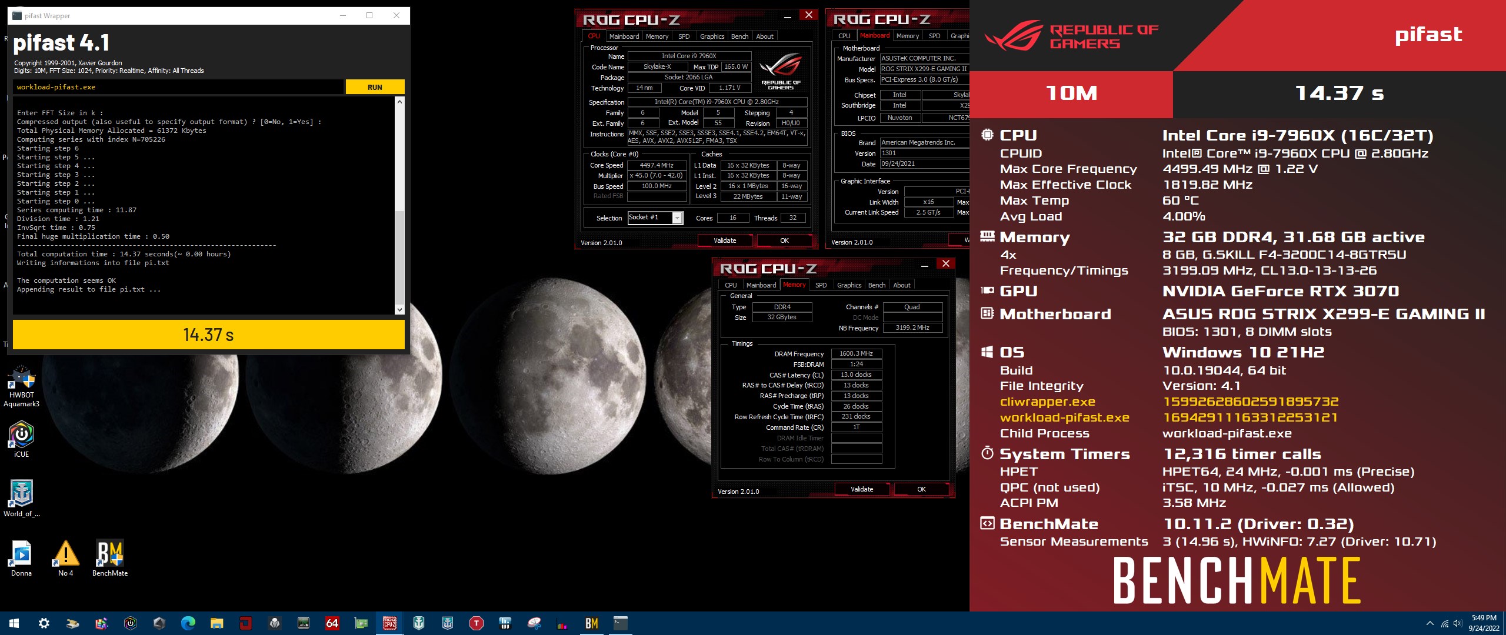The image size is (1506, 635).
Task: Open About tab in Memory CPU-Z window
Action: tap(902, 285)
